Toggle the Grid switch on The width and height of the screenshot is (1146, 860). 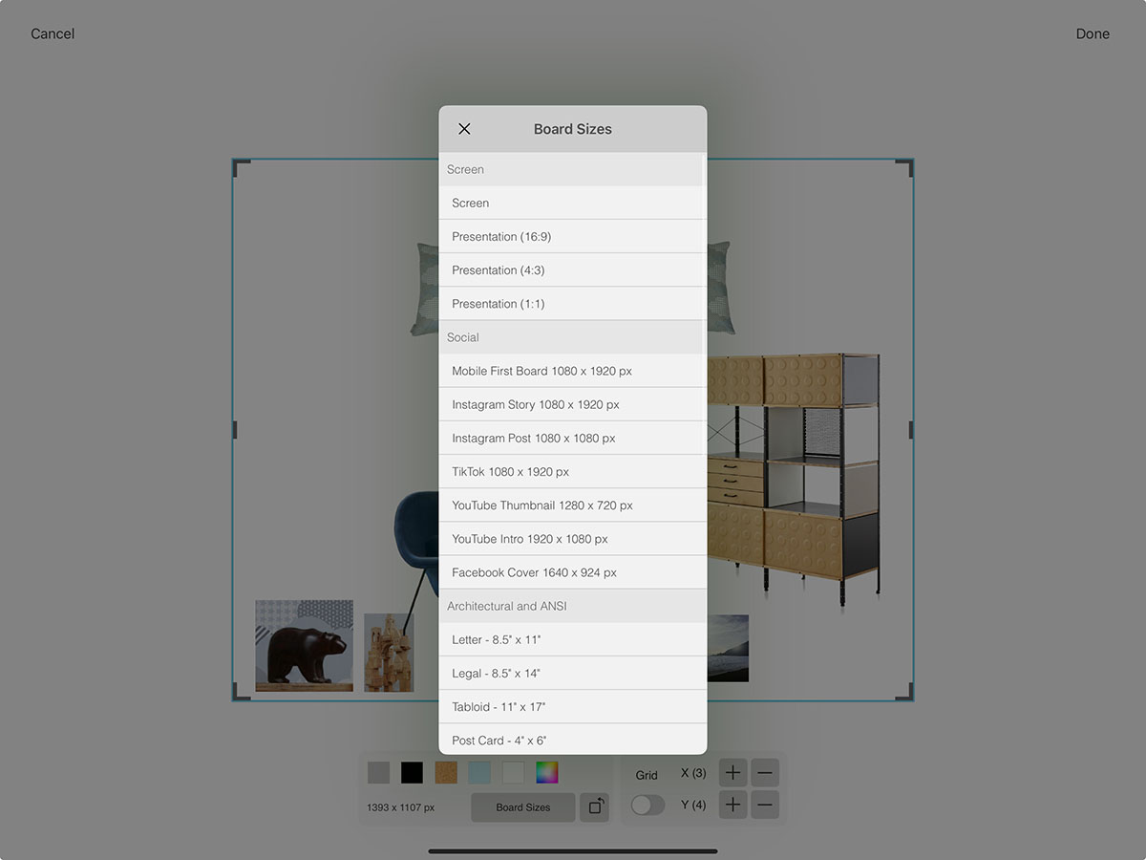[x=647, y=805]
